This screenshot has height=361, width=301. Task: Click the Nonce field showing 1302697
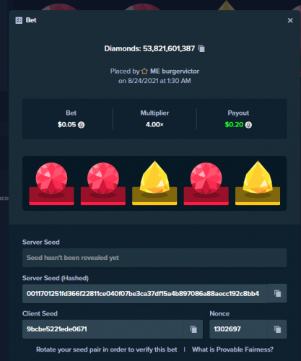(x=238, y=329)
